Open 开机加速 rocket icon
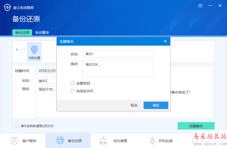 152,140
